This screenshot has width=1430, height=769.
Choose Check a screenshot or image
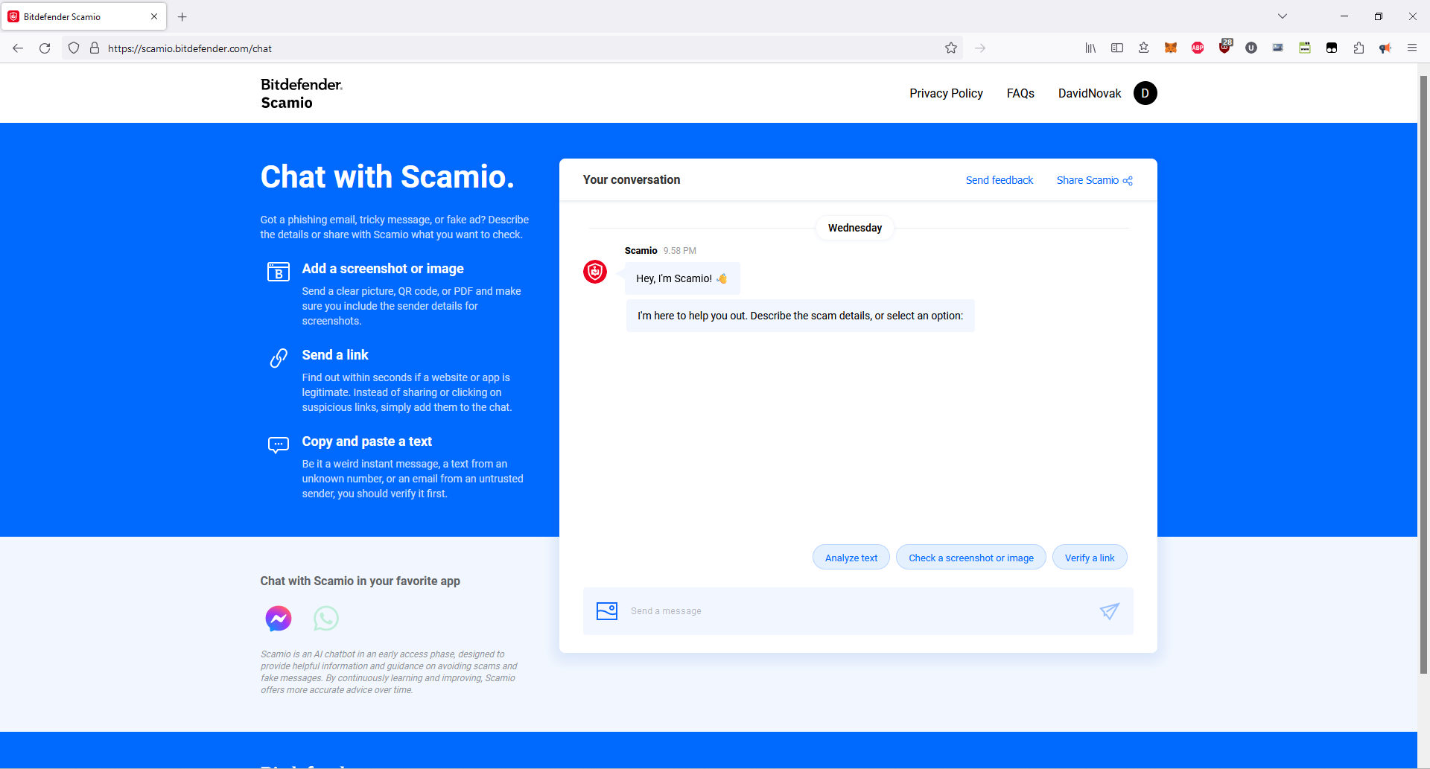(x=971, y=558)
